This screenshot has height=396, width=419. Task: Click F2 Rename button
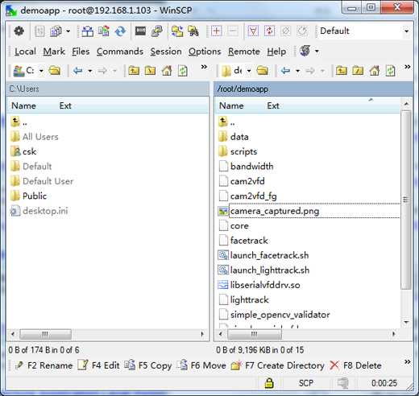tap(44, 365)
